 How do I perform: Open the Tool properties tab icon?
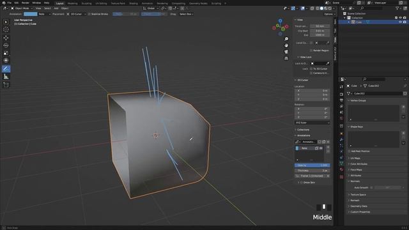341,87
